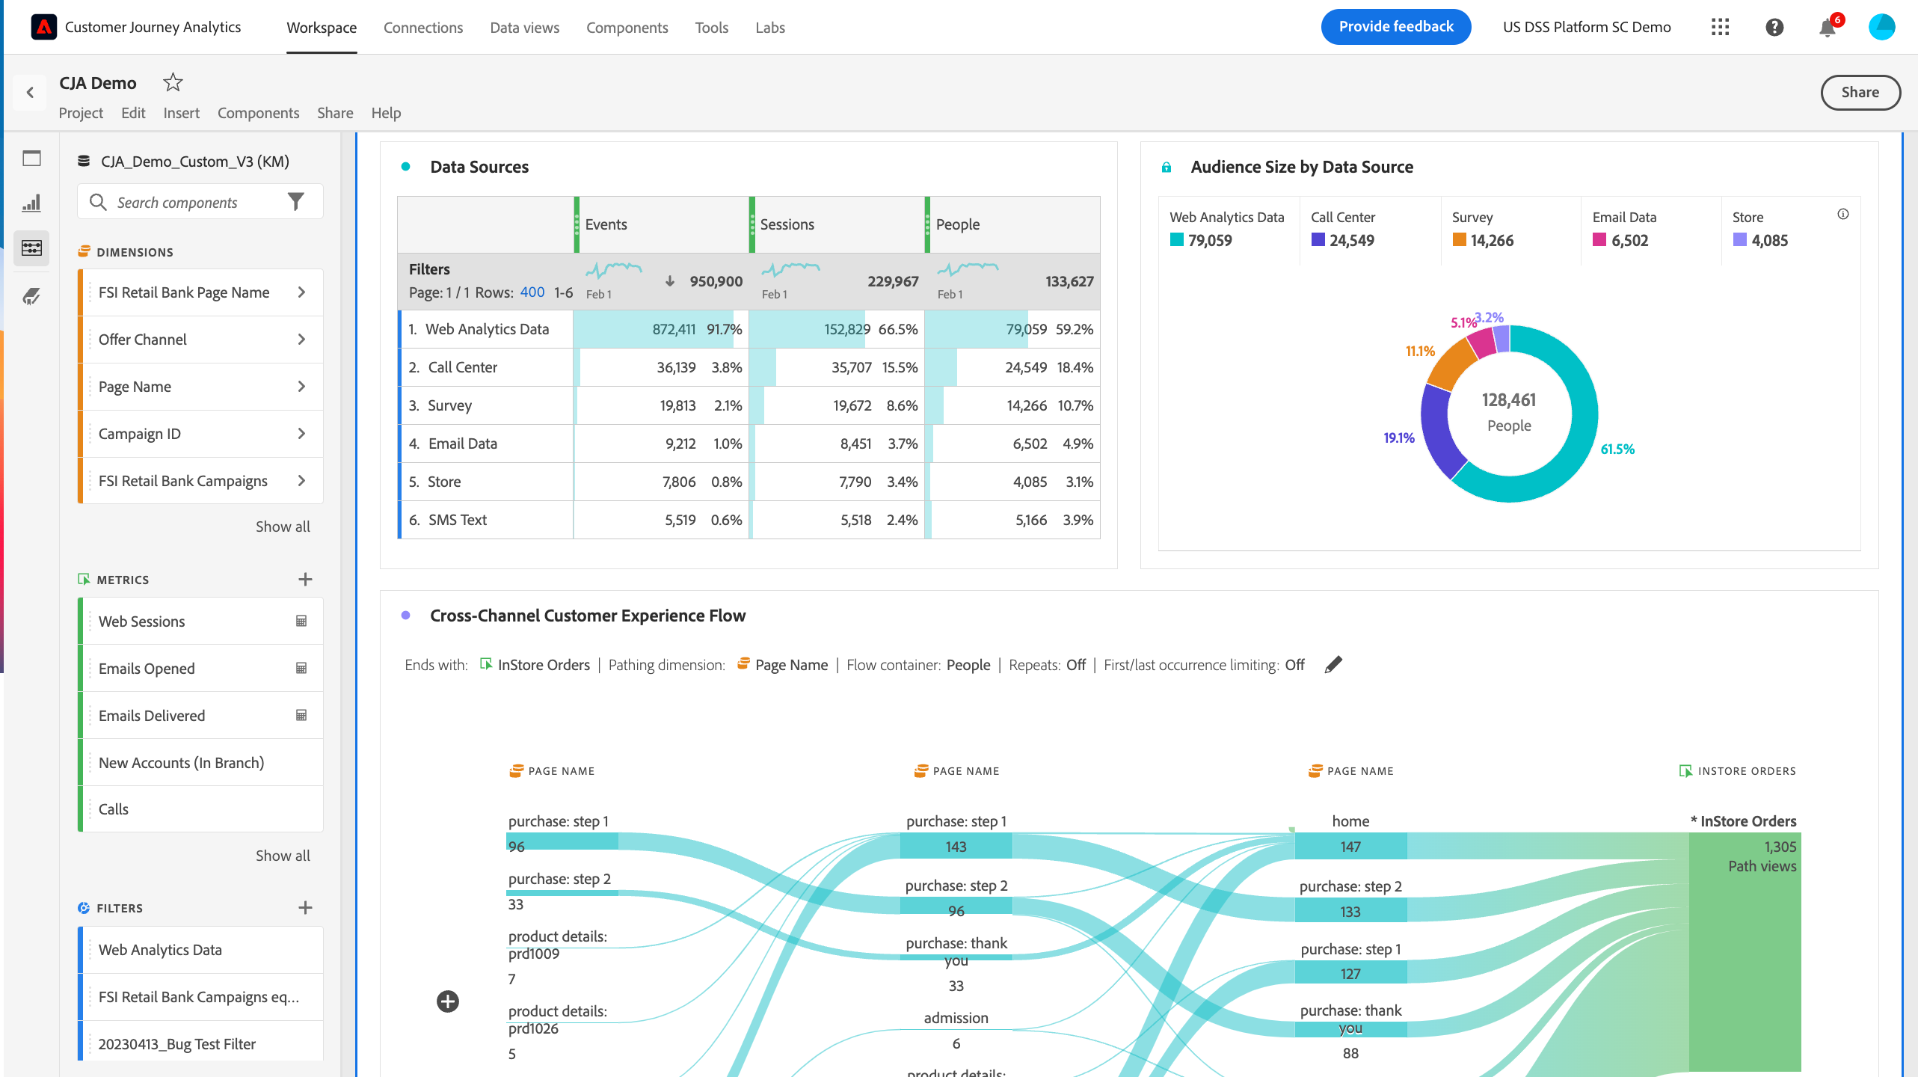The image size is (1918, 1077).
Task: Create new filter with plus icon
Action: coord(305,908)
